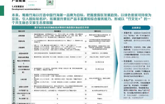Click the green accent block at left edge
The height and width of the screenshot is (104, 165).
tap(2, 11)
